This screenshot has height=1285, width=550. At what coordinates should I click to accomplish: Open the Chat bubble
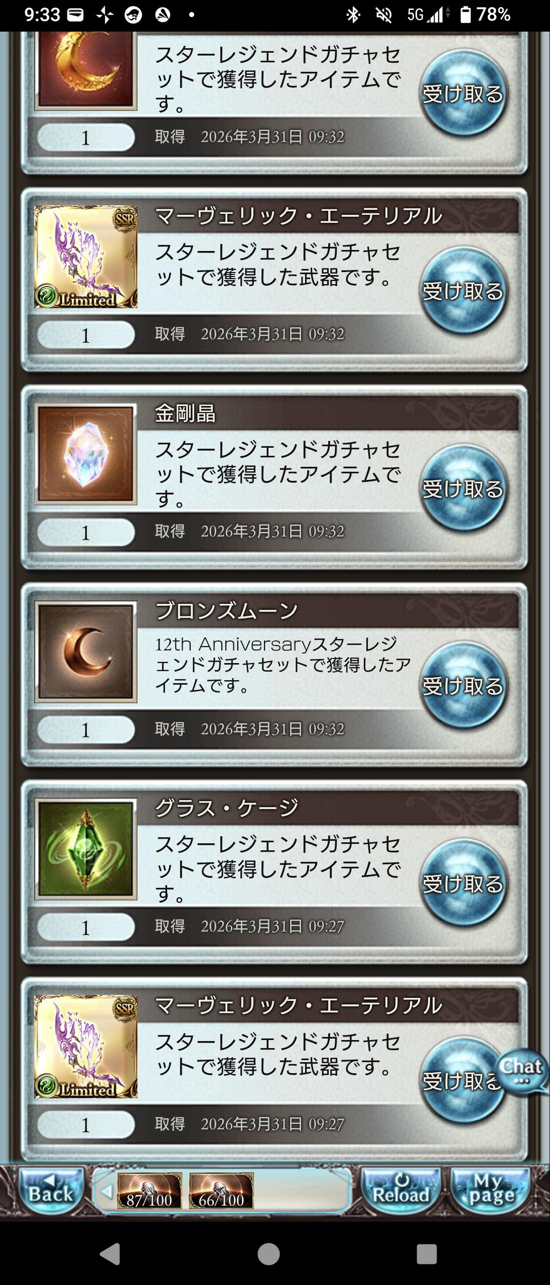coord(522,1071)
